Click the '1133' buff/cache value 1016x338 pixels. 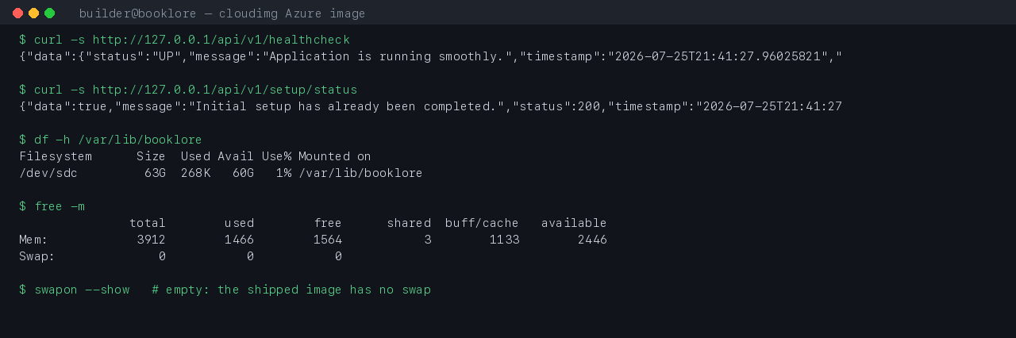pos(504,240)
